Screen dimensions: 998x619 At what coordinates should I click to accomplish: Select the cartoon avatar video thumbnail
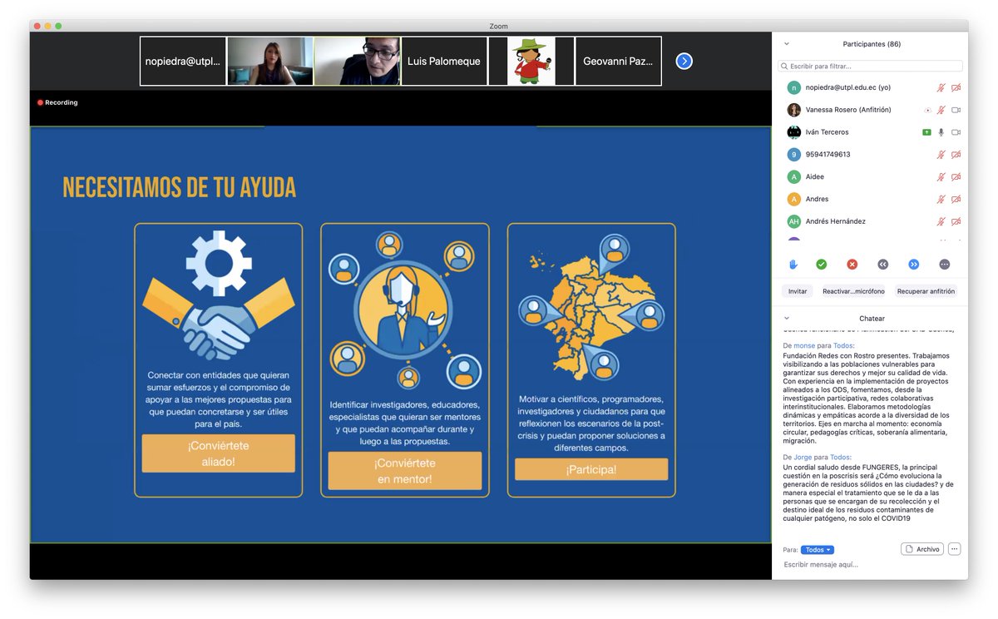[x=531, y=61]
